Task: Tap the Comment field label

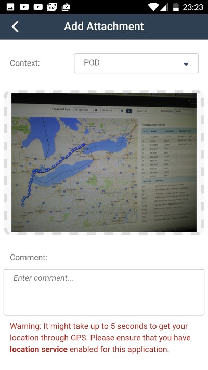Action: point(29,257)
